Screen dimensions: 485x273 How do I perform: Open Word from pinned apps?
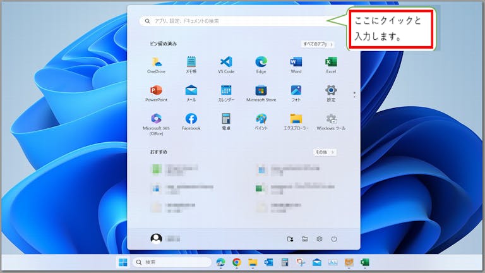point(296,65)
